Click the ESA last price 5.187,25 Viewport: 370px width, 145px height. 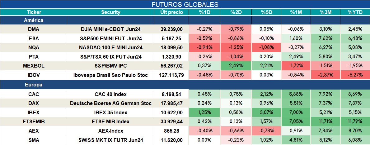pos(171,38)
